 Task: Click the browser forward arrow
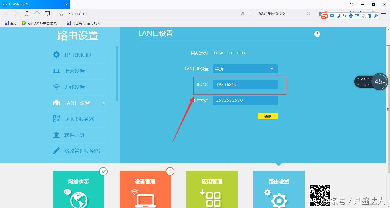(x=16, y=14)
